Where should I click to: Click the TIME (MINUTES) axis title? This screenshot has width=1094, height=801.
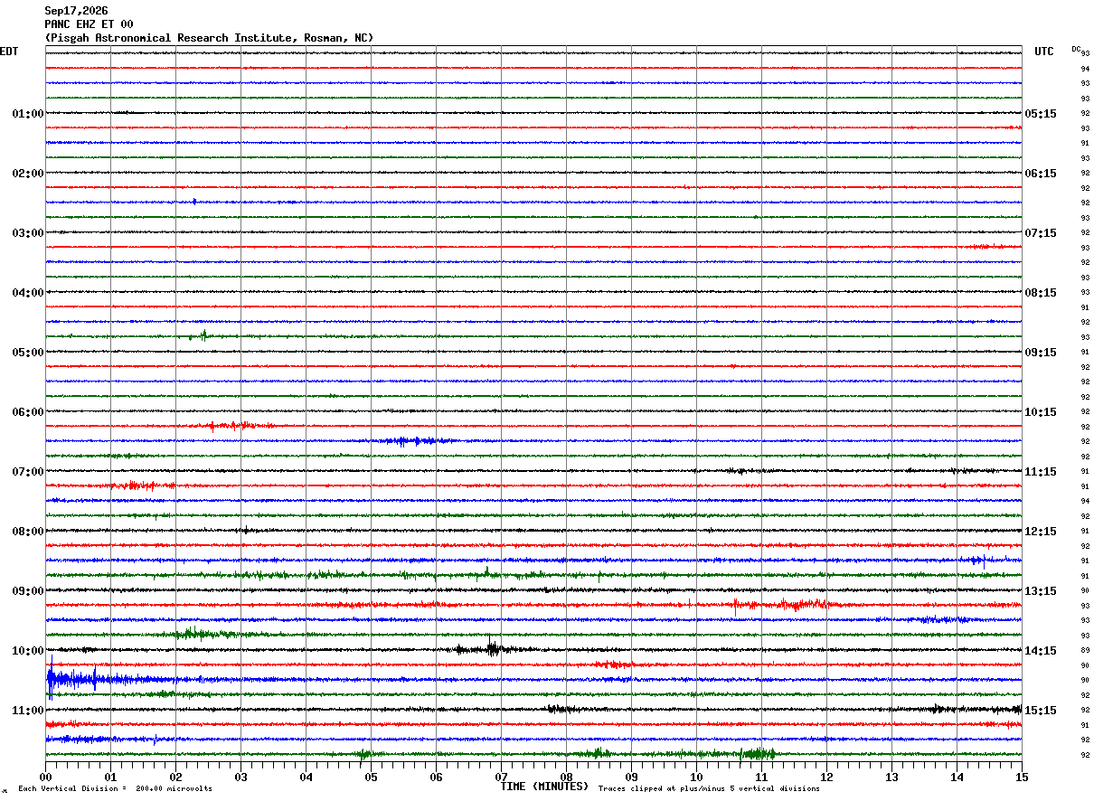pyautogui.click(x=544, y=787)
